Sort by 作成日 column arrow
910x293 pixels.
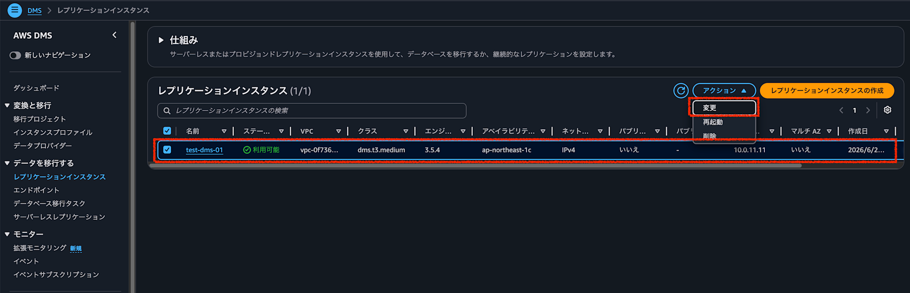[886, 131]
